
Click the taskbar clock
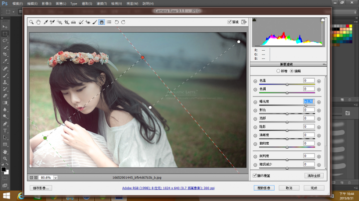[x=347, y=196]
